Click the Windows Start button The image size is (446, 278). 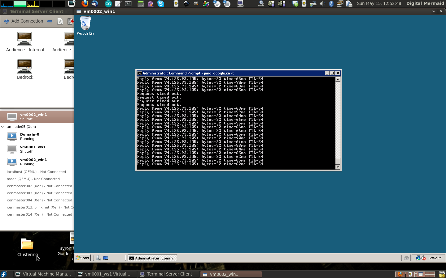83,258
